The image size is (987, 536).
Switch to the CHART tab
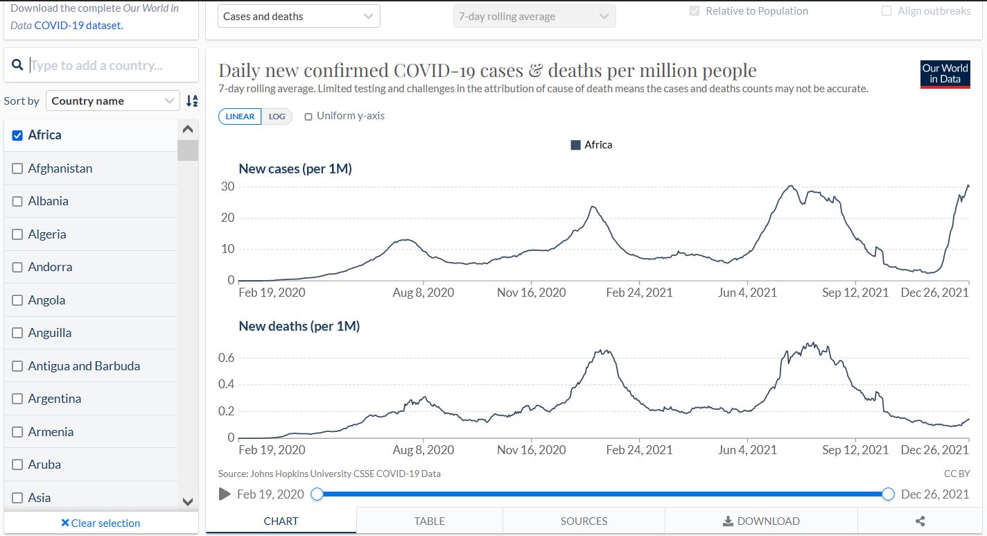point(281,521)
